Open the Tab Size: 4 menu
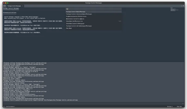The height and width of the screenshot is (109, 187). coord(170,106)
